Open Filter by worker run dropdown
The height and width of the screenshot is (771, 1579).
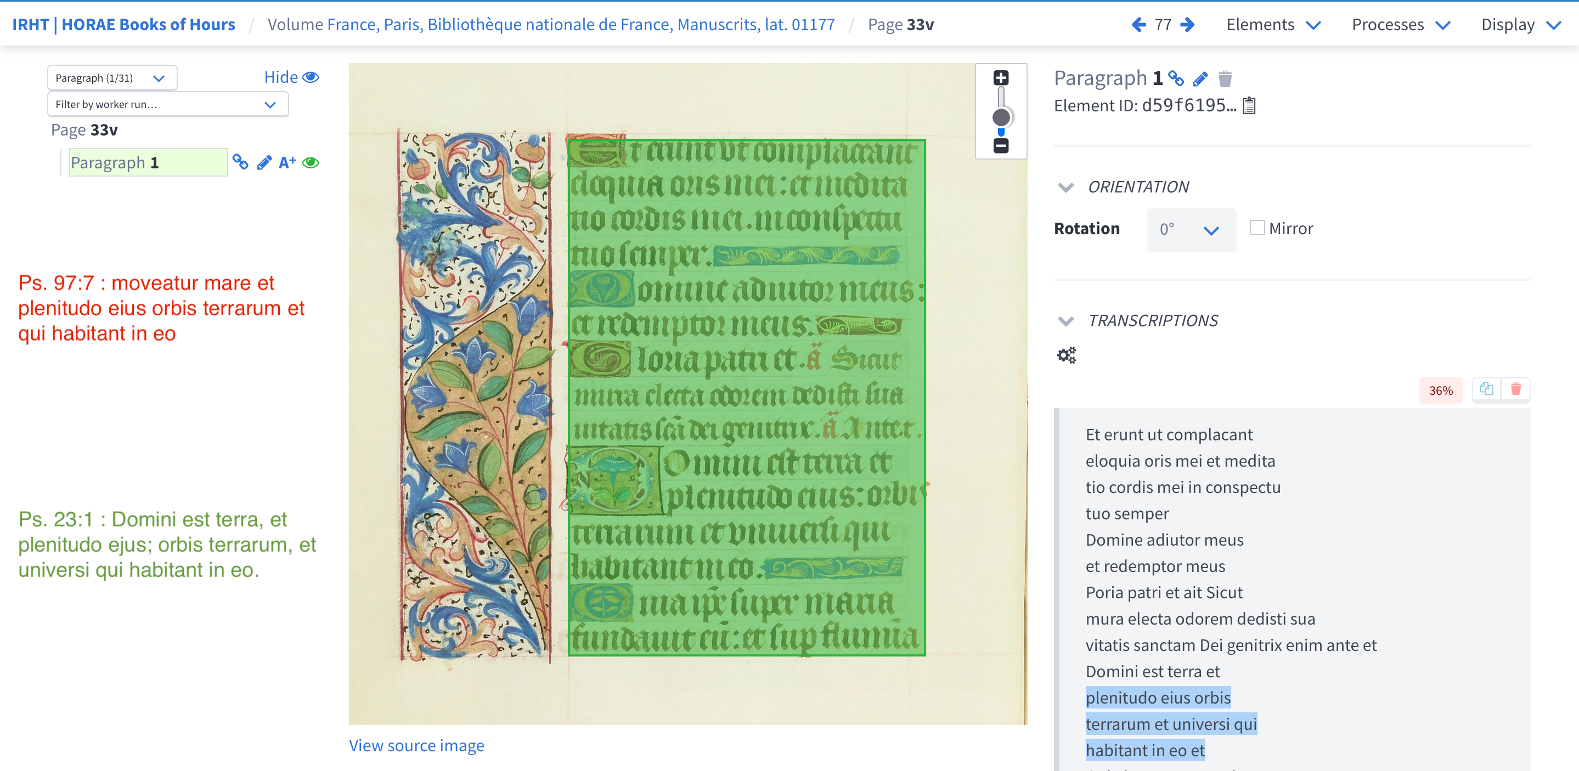167,104
